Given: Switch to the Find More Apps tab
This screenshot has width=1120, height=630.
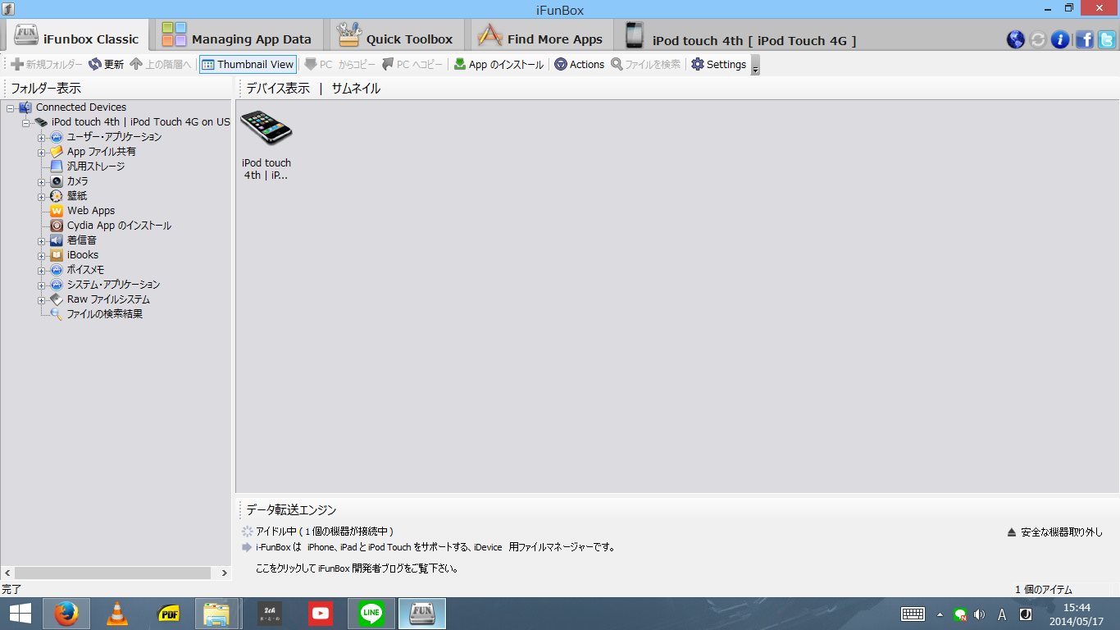Looking at the screenshot, I should click(540, 37).
